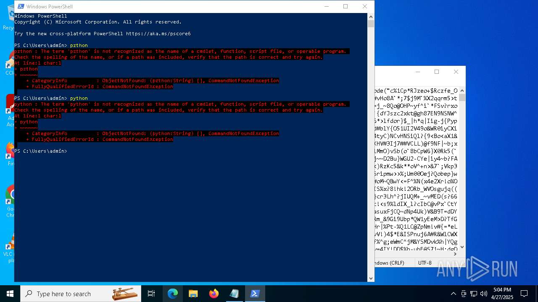The image size is (538, 302).
Task: Click the taskbar search box
Action: [81, 294]
